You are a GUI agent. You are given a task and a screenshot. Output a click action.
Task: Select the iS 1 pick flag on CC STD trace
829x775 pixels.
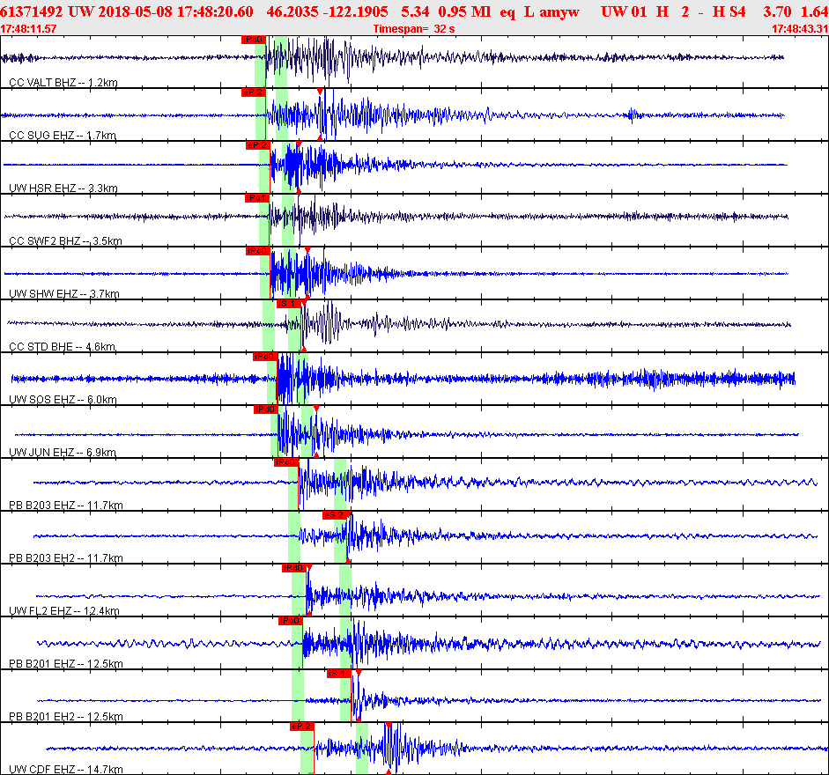click(288, 304)
